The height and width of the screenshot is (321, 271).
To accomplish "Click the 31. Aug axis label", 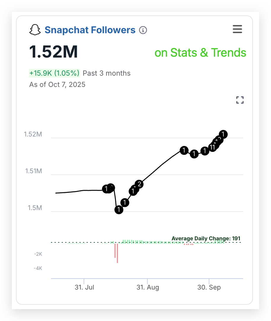I will 148,287.
